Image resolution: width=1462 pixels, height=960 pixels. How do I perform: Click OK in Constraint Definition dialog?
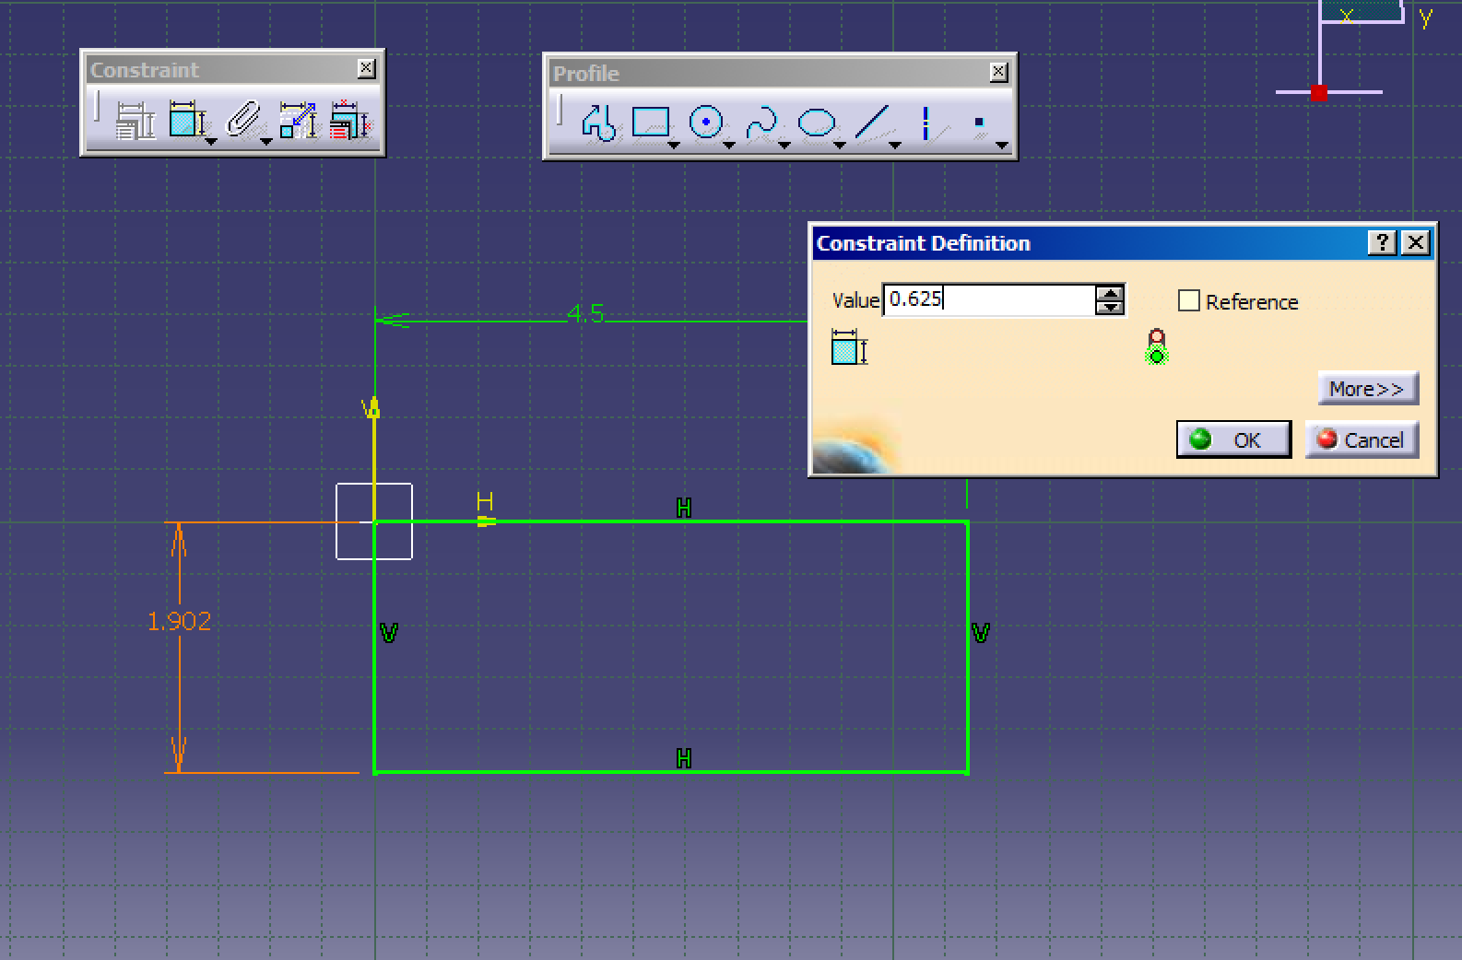(x=1233, y=439)
